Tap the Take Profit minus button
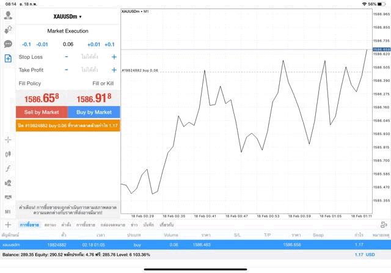Viewport: 391px width, 273px height. pyautogui.click(x=67, y=70)
